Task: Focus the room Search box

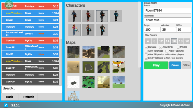Action: point(32,89)
